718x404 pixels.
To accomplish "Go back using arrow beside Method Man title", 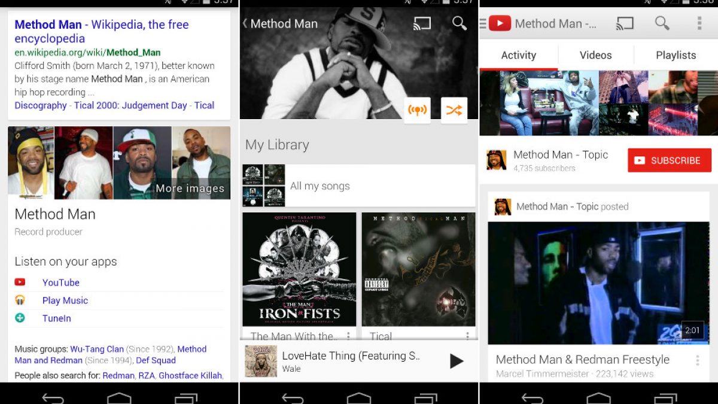I will tap(245, 23).
